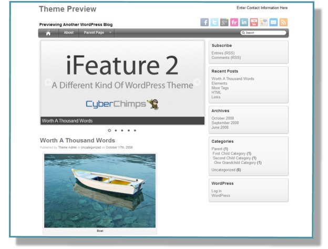The image size is (328, 249).
Task: Show next slide with right arrow
Action: pyautogui.click(x=197, y=82)
